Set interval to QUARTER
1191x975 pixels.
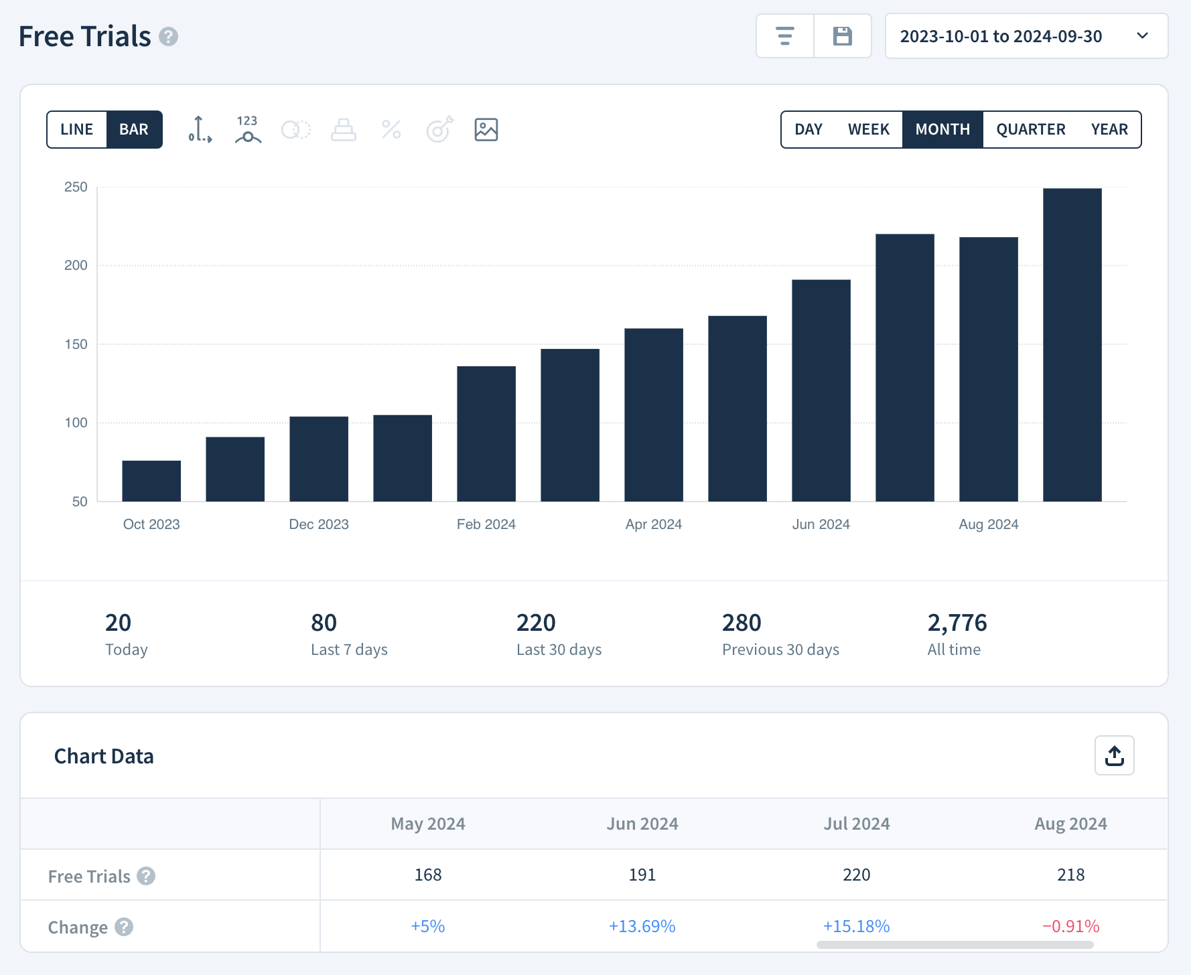(x=1030, y=129)
